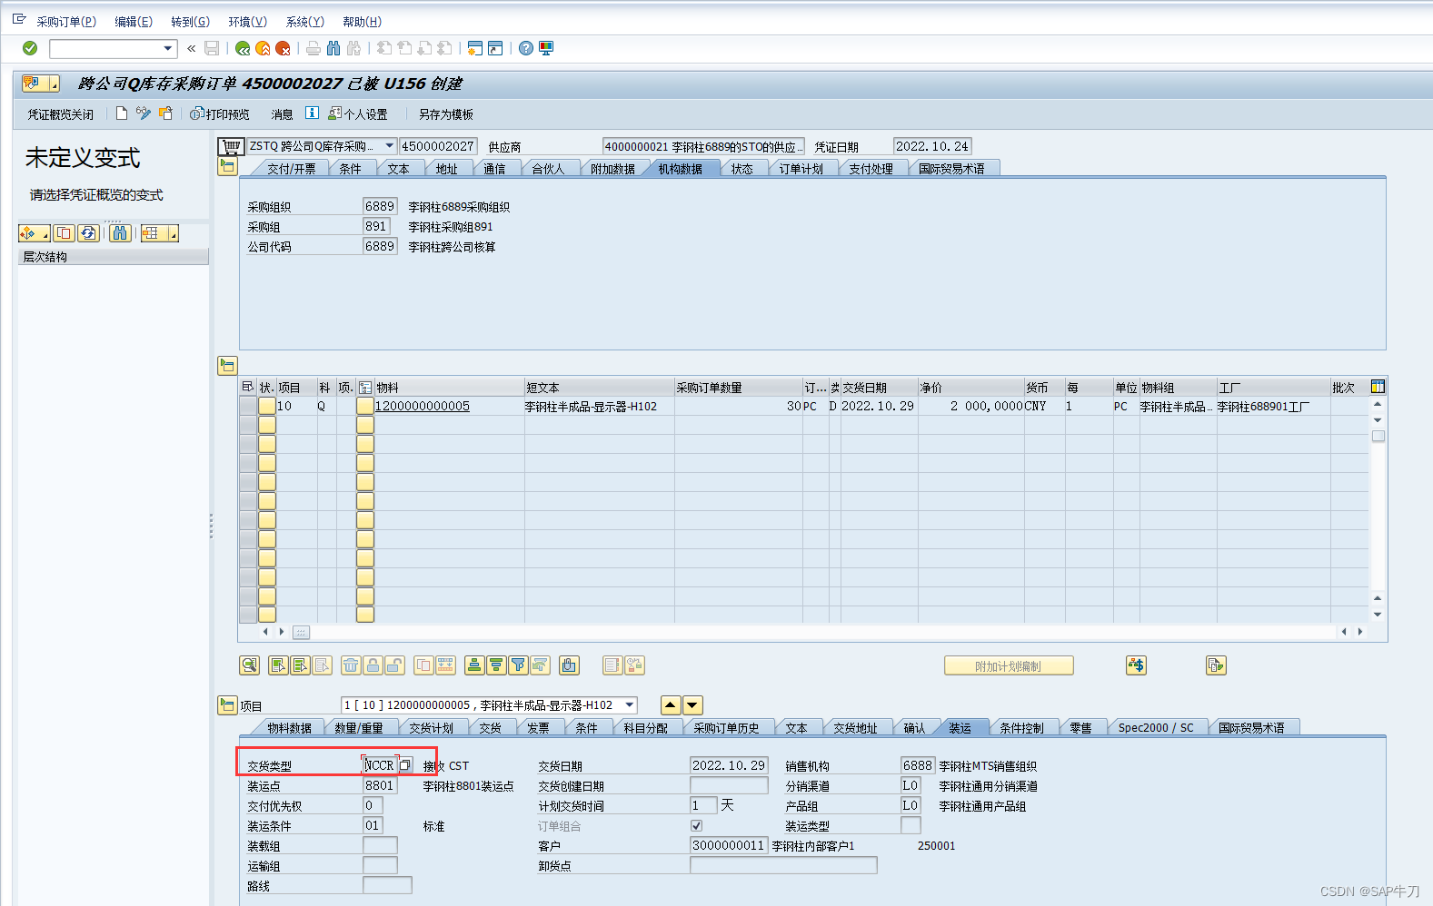Open the 转到(G) menu
The image size is (1433, 906).
click(x=190, y=22)
